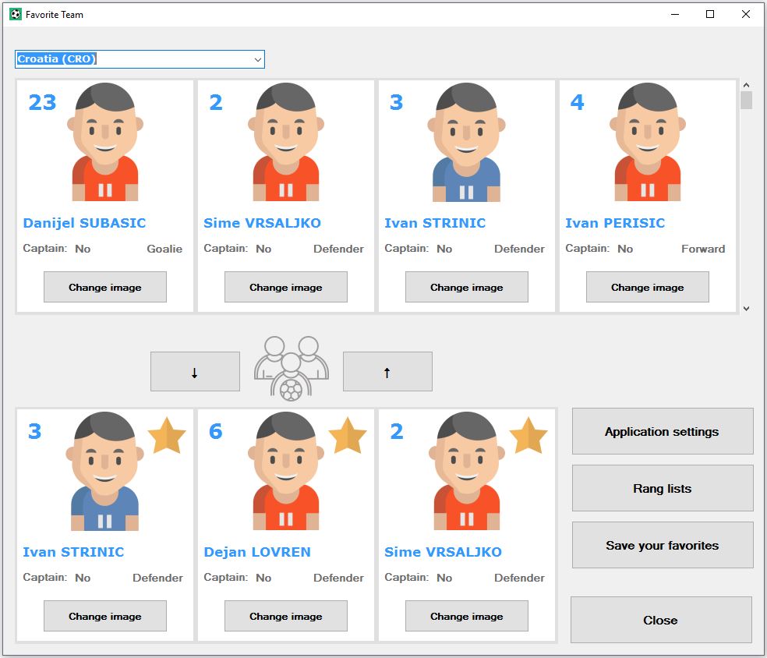Screen dimensions: 767x658
Task: Click the Close button at bottom right
Action: click(x=661, y=620)
